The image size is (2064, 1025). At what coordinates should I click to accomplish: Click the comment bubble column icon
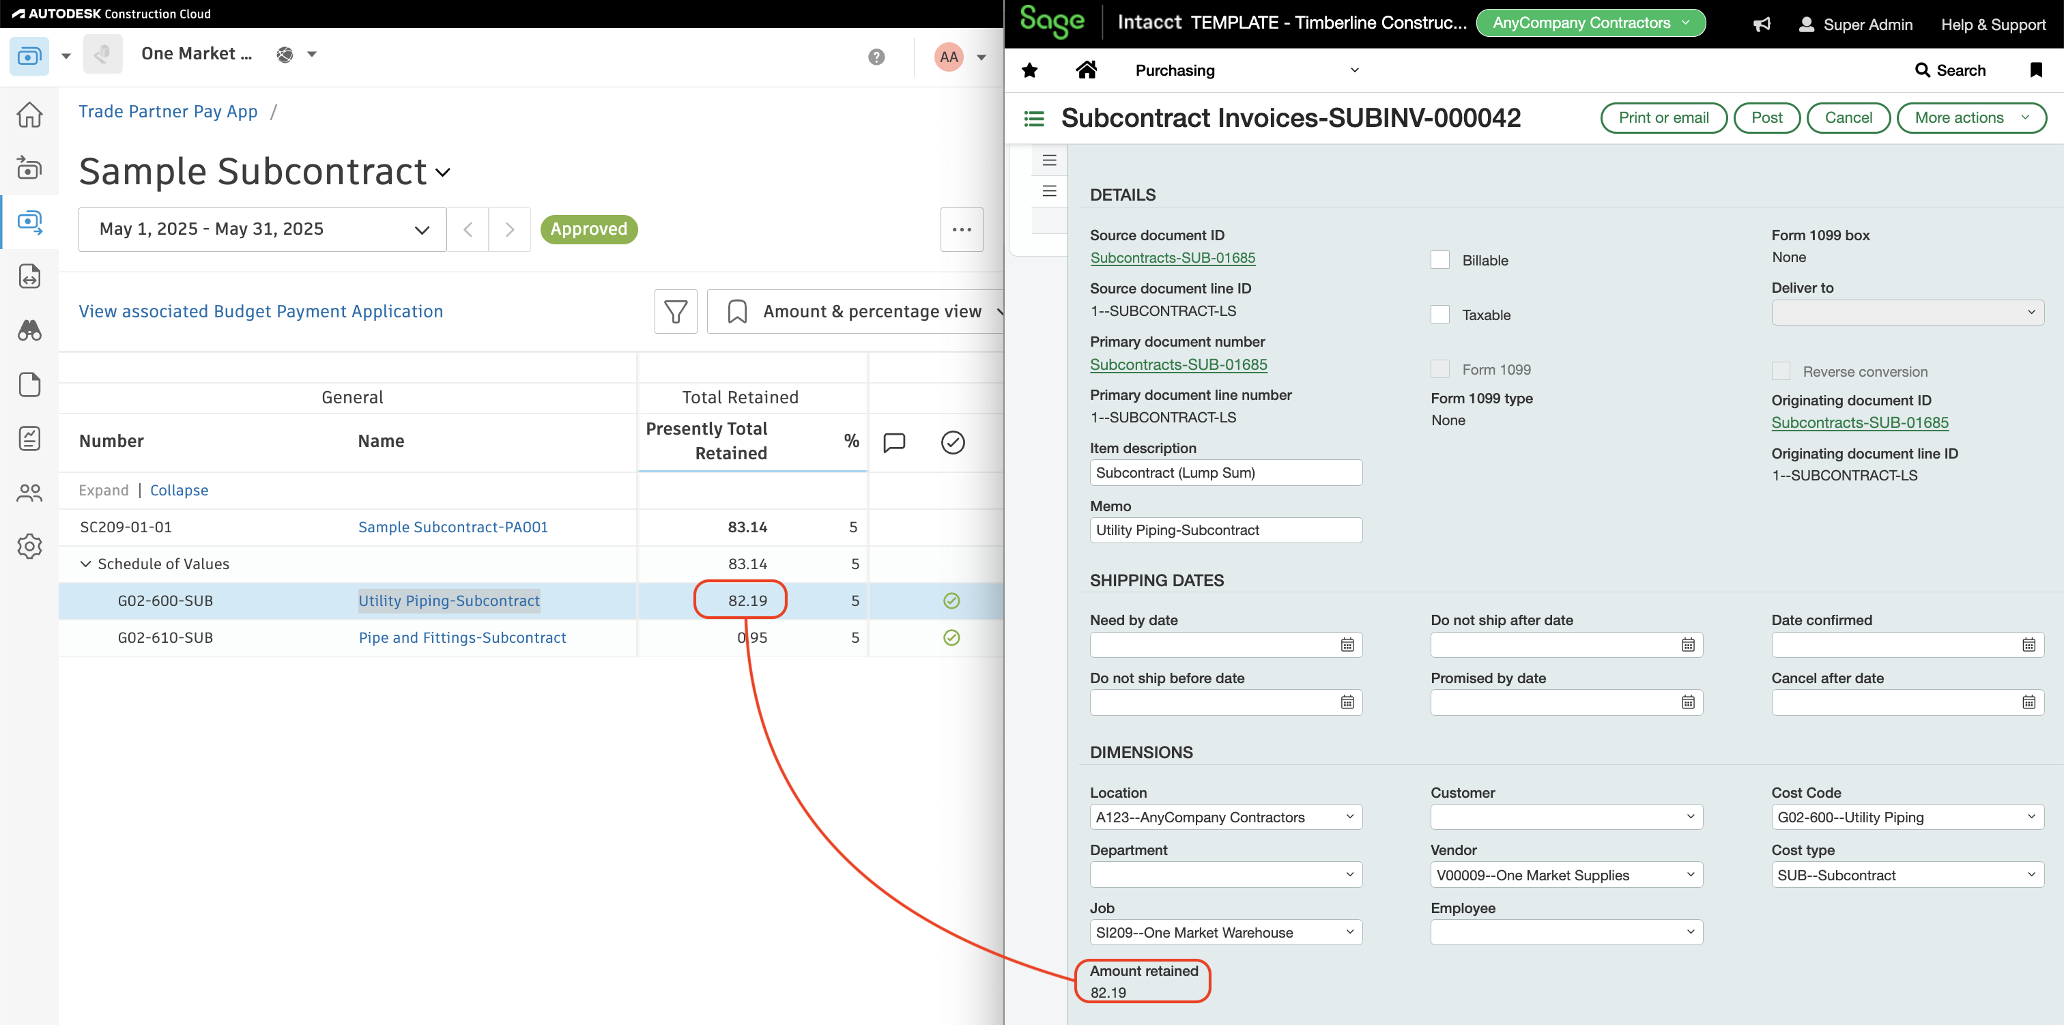coord(894,442)
